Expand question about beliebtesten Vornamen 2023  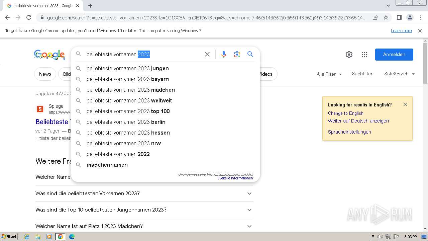(144, 193)
